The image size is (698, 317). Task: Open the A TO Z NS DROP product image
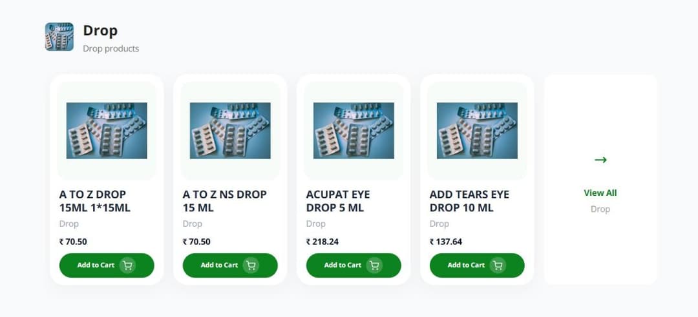pos(230,131)
